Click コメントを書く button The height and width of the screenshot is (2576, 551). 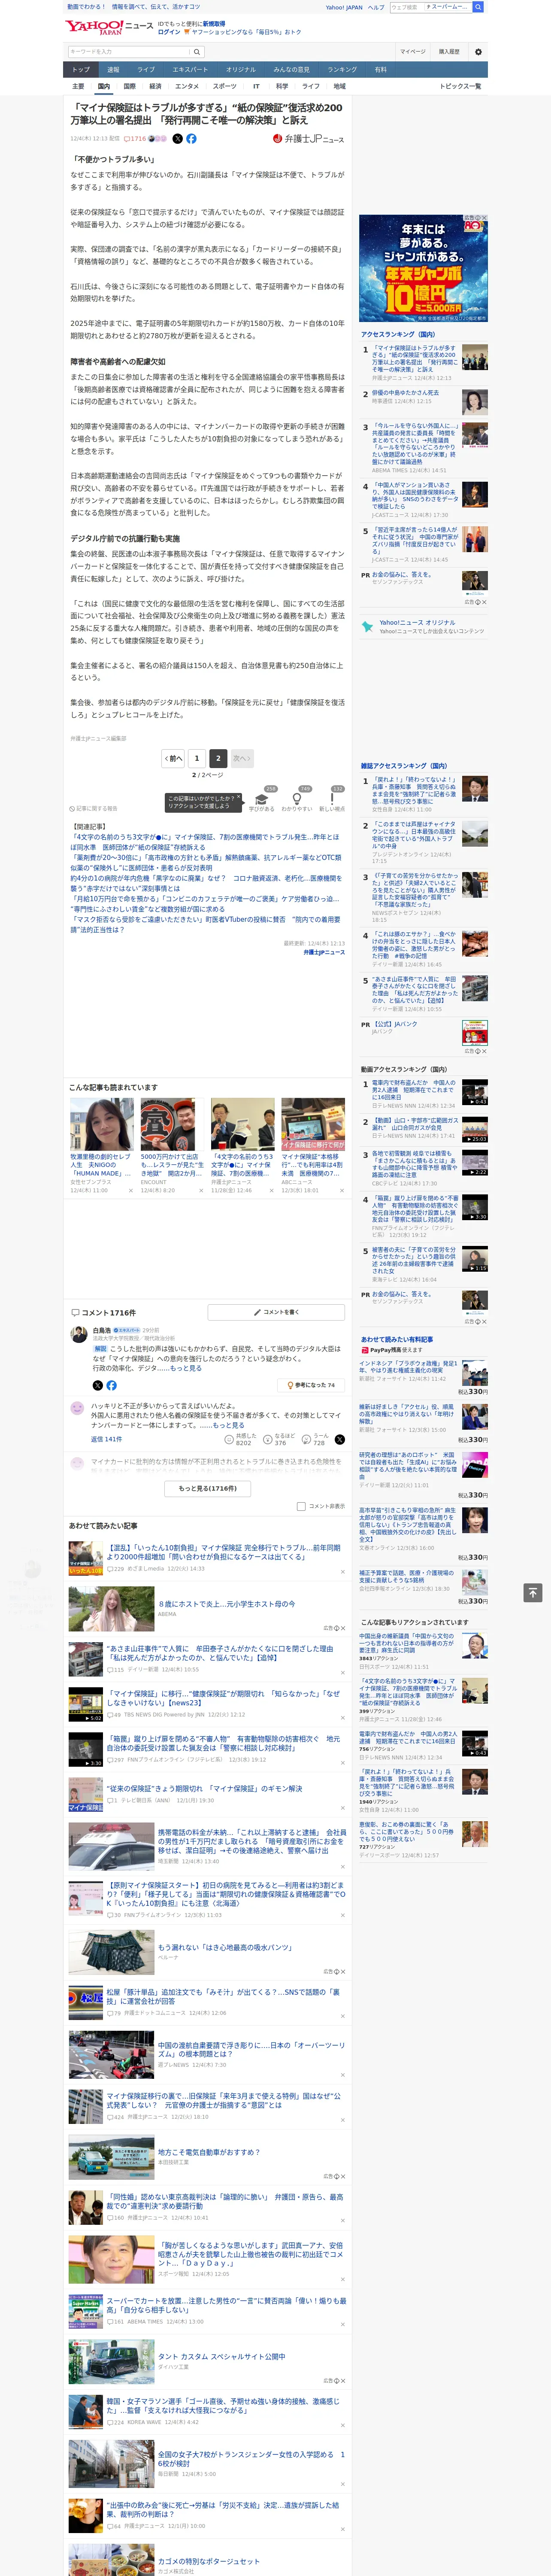coord(276,1312)
